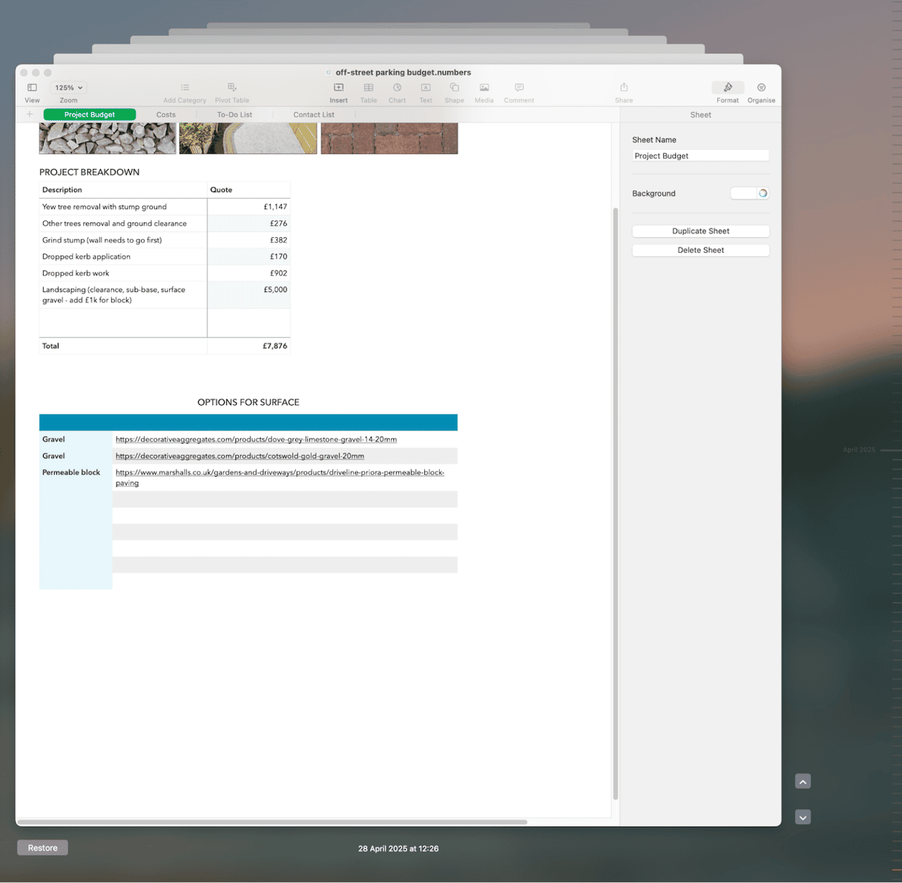This screenshot has width=902, height=883.
Task: Switch to the Costs sheet tab
Action: (166, 115)
